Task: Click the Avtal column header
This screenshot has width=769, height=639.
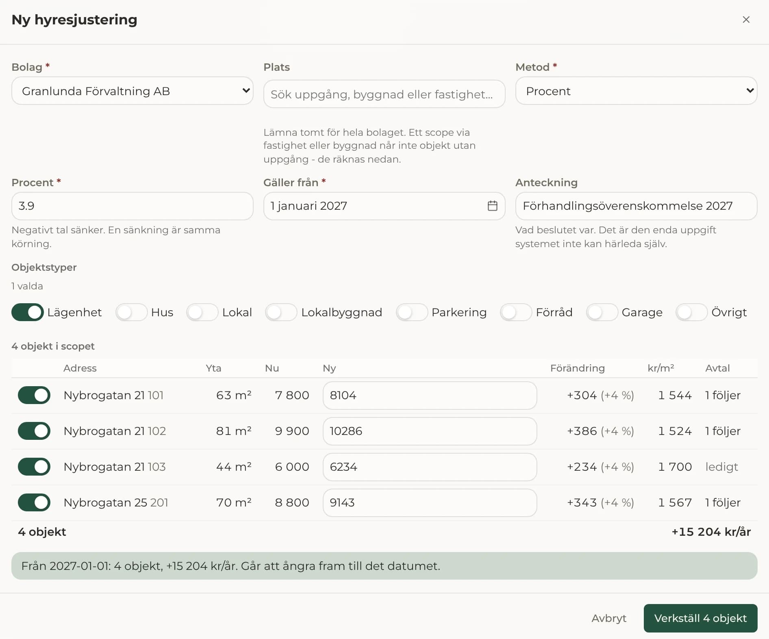Action: coord(717,368)
